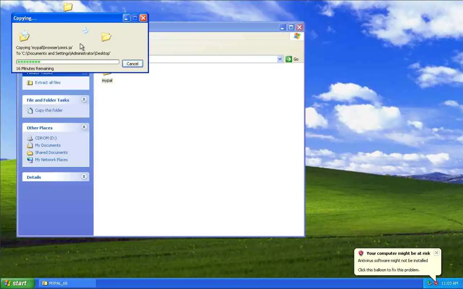The image size is (463, 289).
Task: Click the green tray icon beside the shield
Action: coord(429,283)
